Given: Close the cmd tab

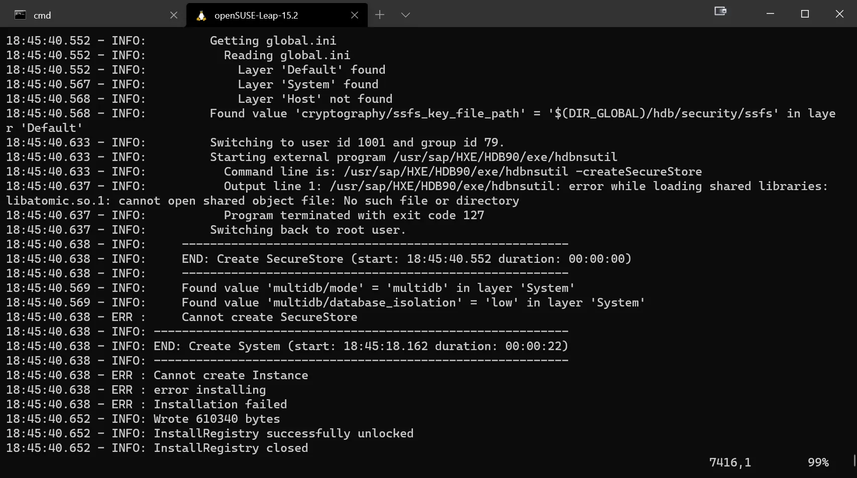Looking at the screenshot, I should 174,15.
